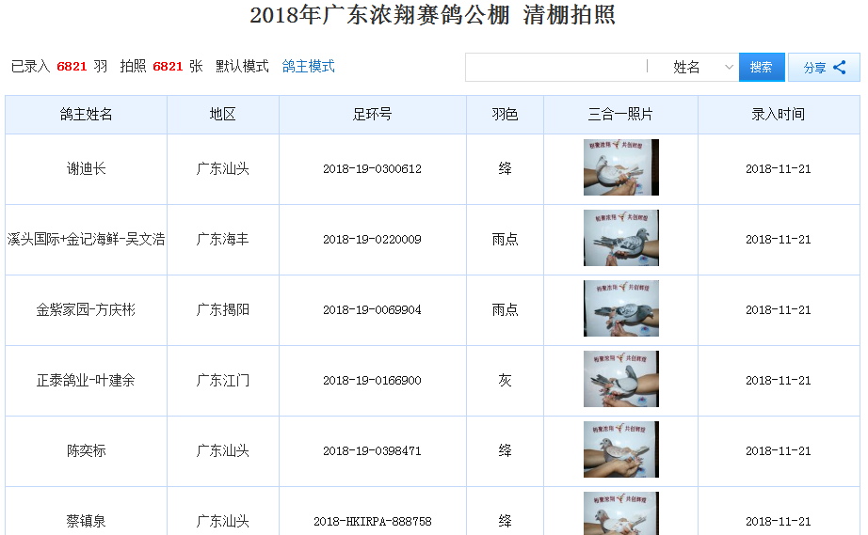Viewport: 868px width, 535px height.
Task: Open pigeon photo for 谢迪长
Action: (620, 168)
